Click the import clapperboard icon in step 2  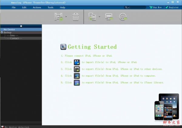[x=77, y=62]
